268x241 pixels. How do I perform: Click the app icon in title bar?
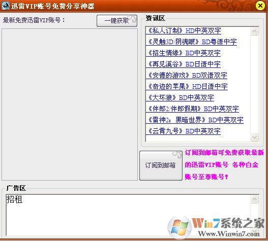[x=5, y=6]
